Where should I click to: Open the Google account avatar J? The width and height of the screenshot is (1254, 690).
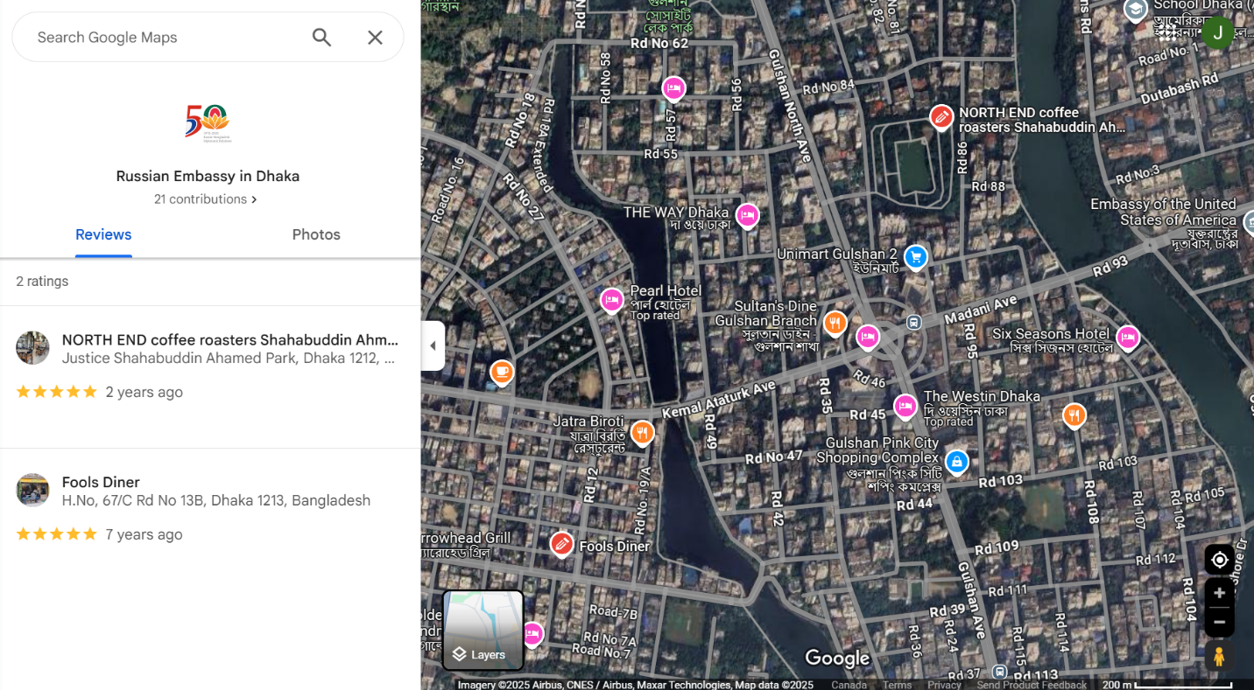[1217, 33]
